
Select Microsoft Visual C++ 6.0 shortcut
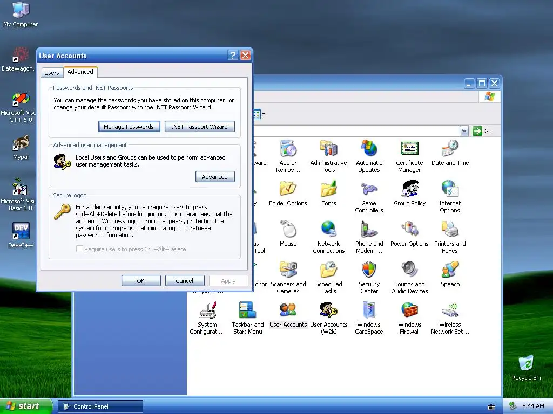(20, 107)
